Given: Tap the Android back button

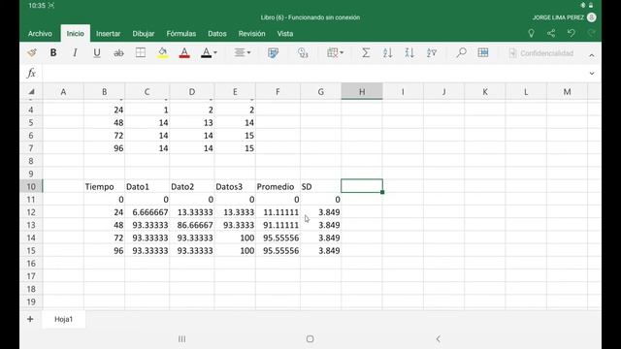Looking at the screenshot, I should (x=438, y=338).
